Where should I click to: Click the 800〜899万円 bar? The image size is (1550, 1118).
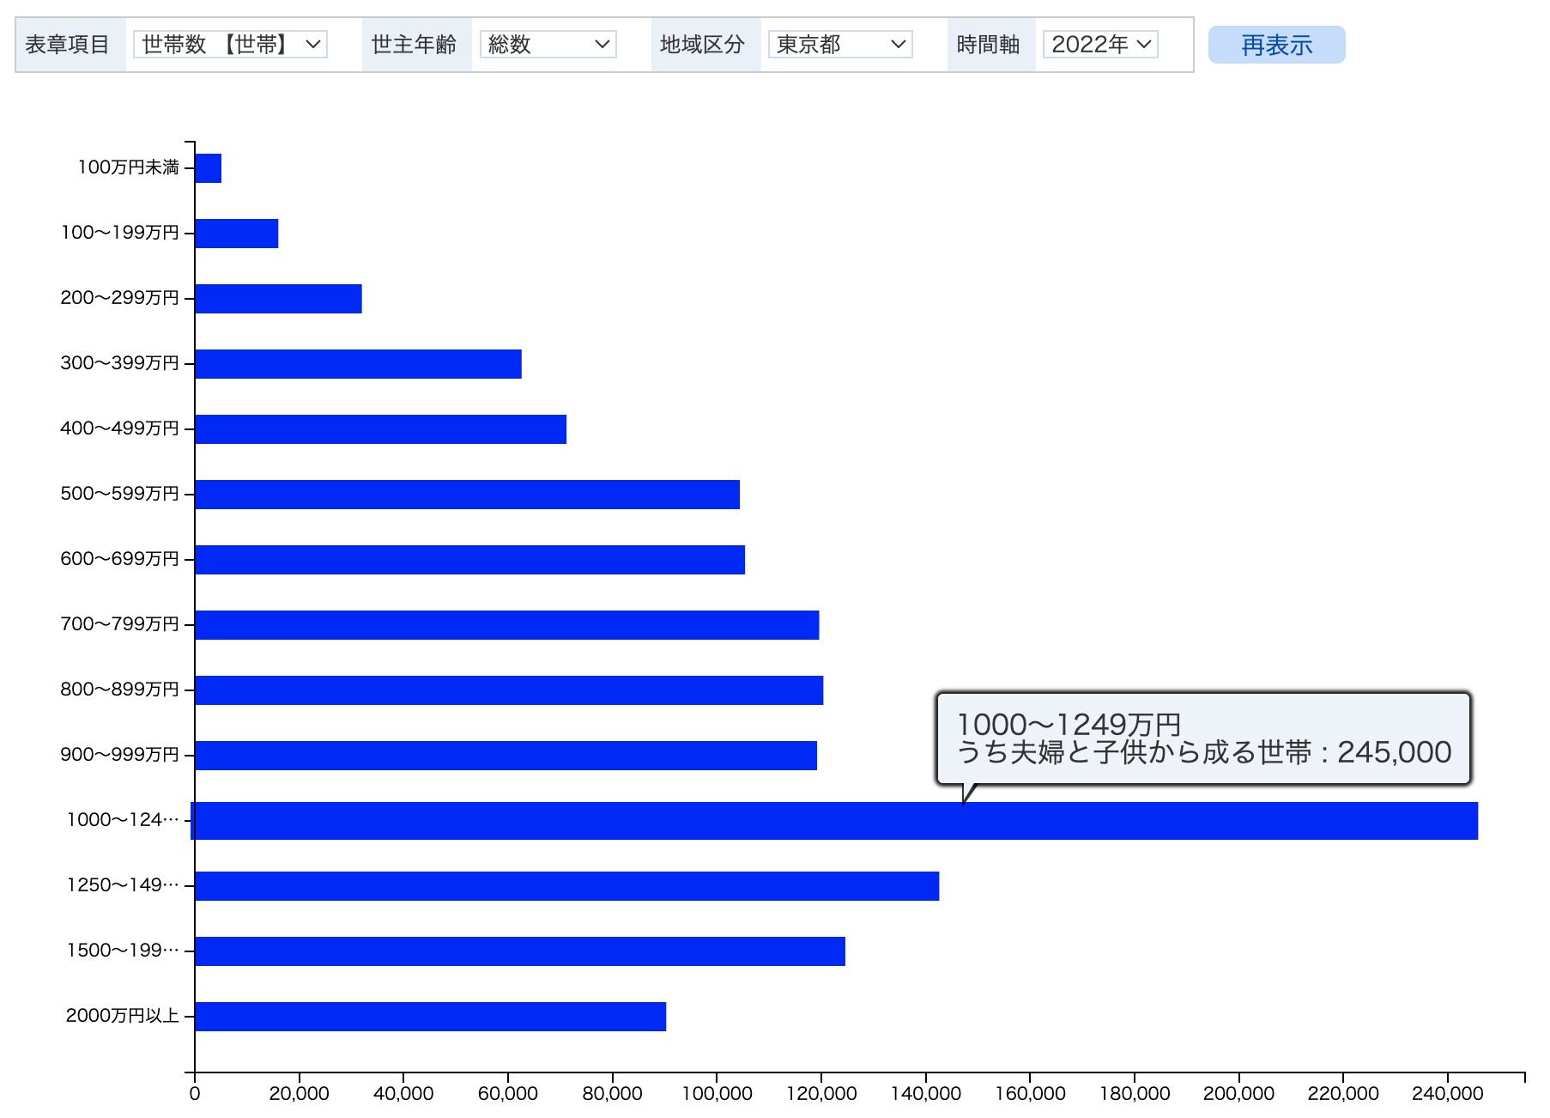509,690
